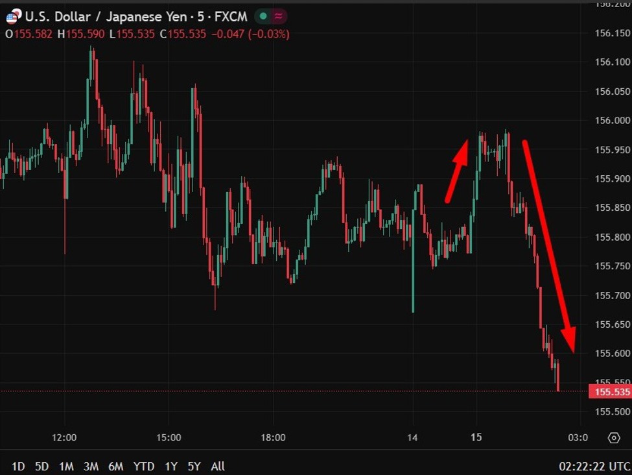632x475 pixels.
Task: Click the 156.000 price axis label
Action: (613, 120)
